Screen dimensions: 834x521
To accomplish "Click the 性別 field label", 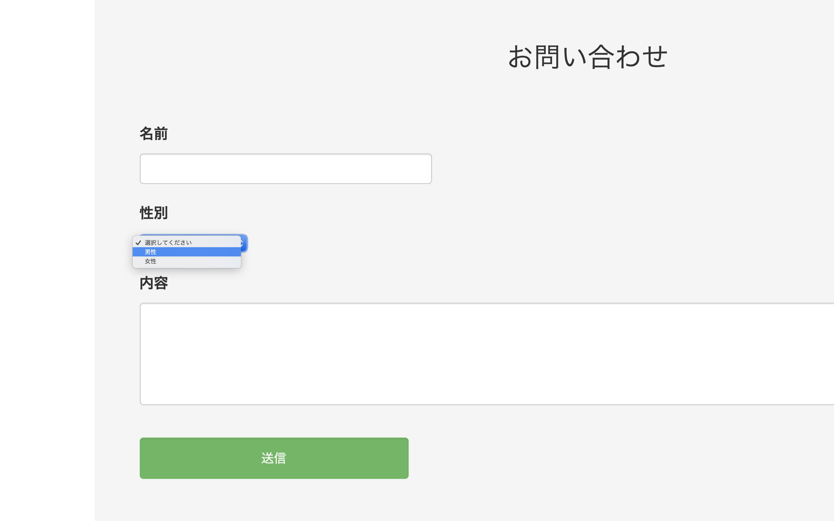I will pyautogui.click(x=154, y=213).
